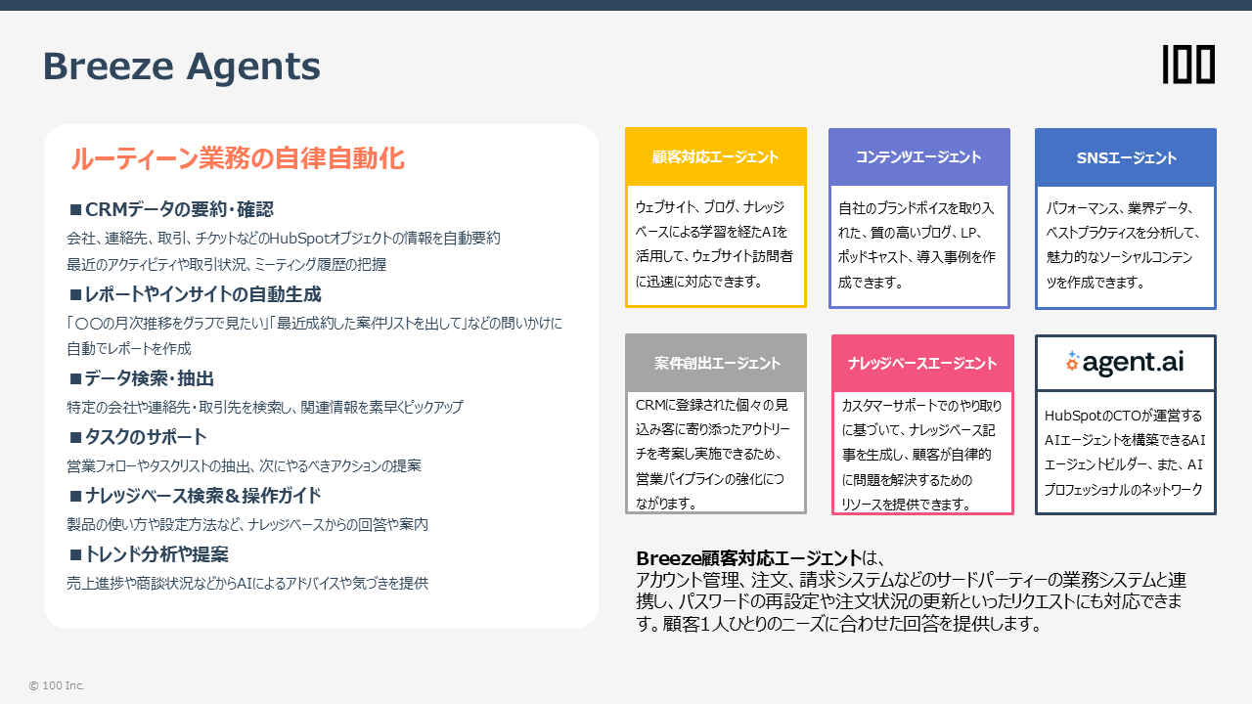Click the SNSエージェント card header
This screenshot has width=1252, height=704.
click(x=1126, y=157)
